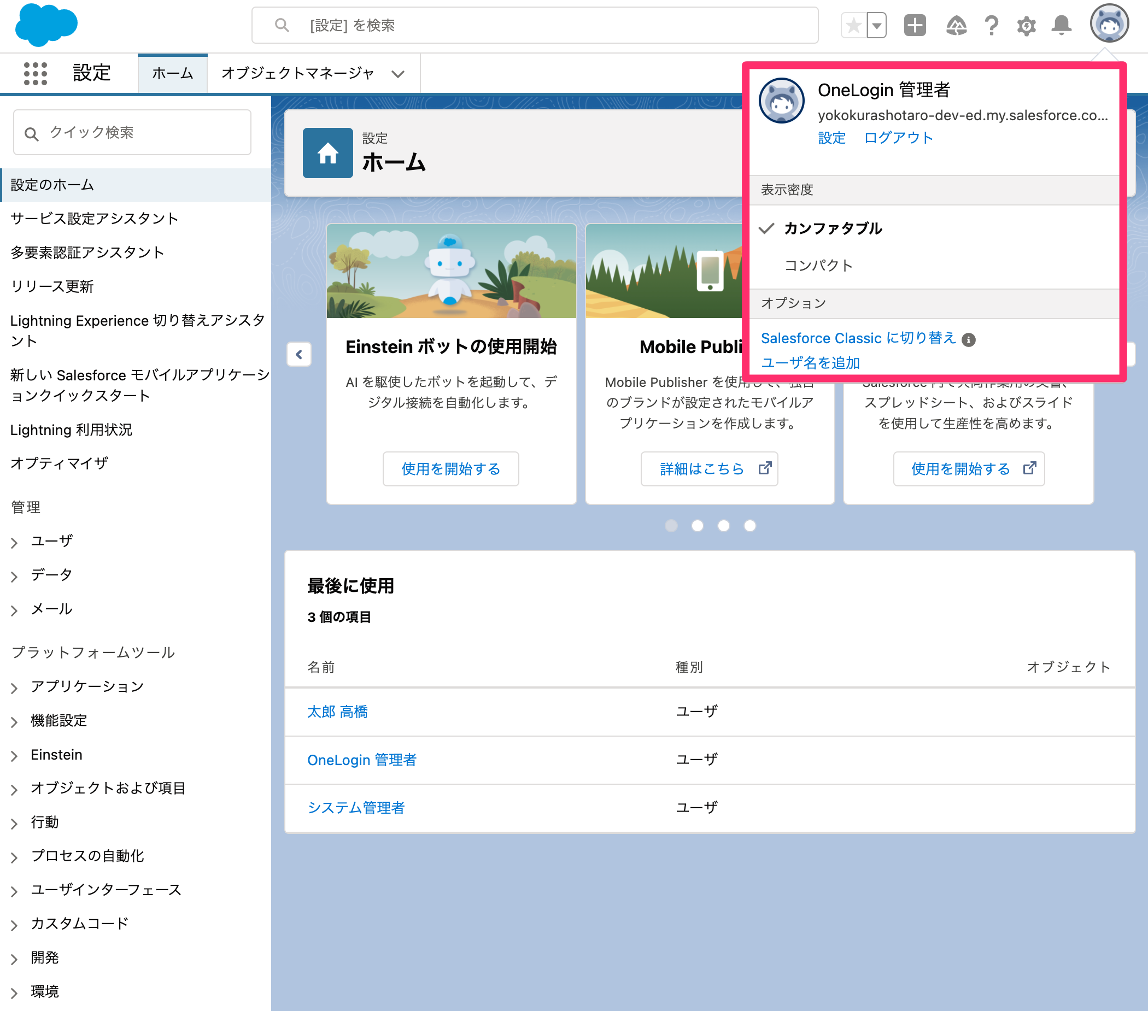Click ユーザ名を追加 link
This screenshot has width=1148, height=1011.
(810, 363)
